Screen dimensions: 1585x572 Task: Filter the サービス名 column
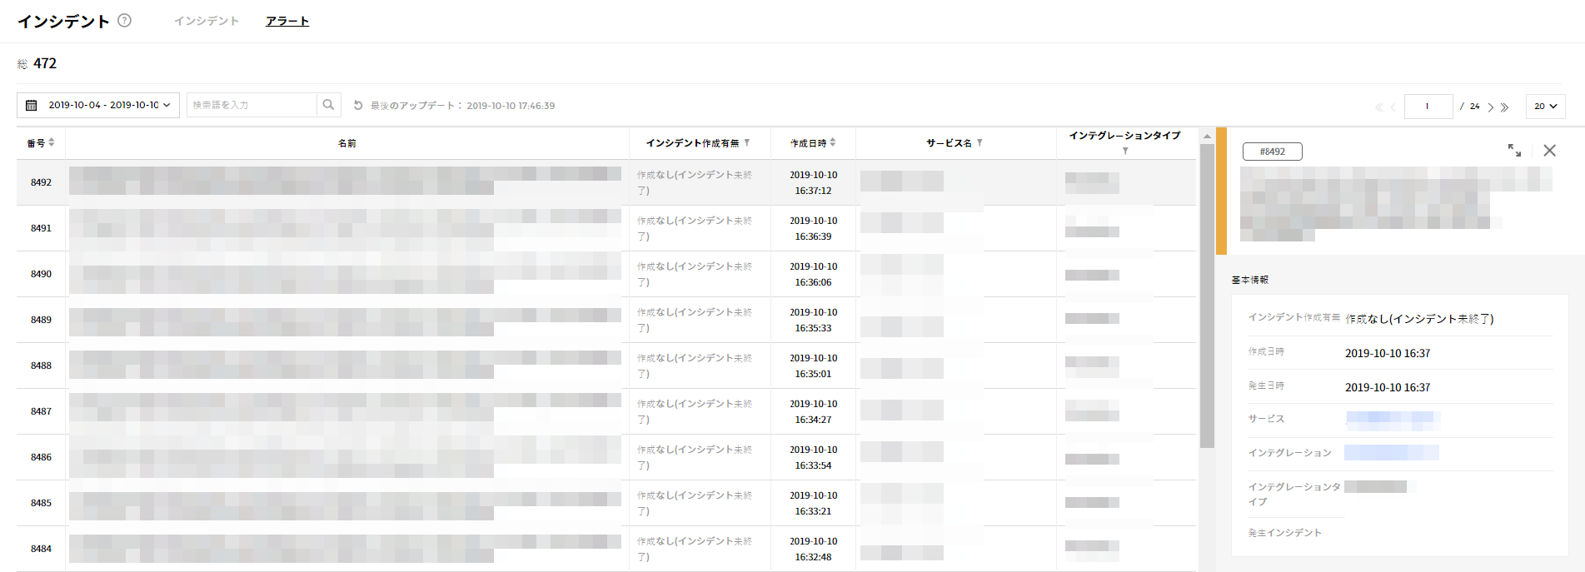pyautogui.click(x=979, y=143)
